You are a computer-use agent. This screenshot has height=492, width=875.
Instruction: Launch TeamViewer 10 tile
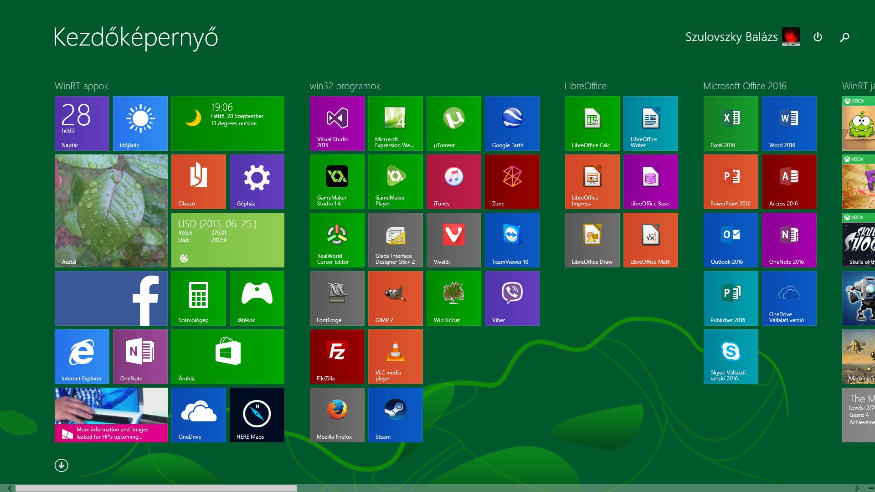(512, 240)
